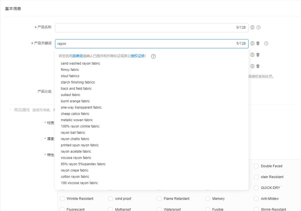Click the trash icon on the second keyword row

click(x=258, y=55)
